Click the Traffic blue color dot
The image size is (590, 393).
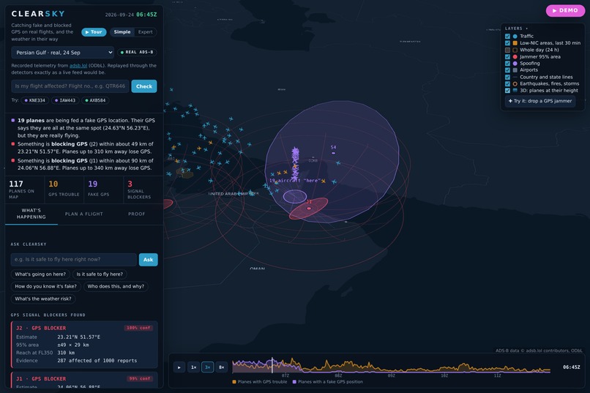pyautogui.click(x=515, y=37)
